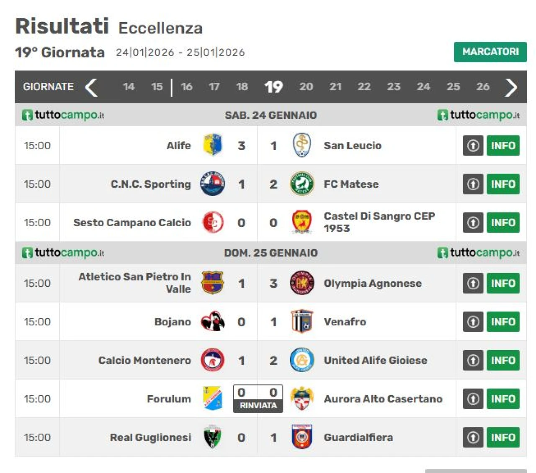
Task: Show next giornate with right chevron
Action: click(x=511, y=87)
